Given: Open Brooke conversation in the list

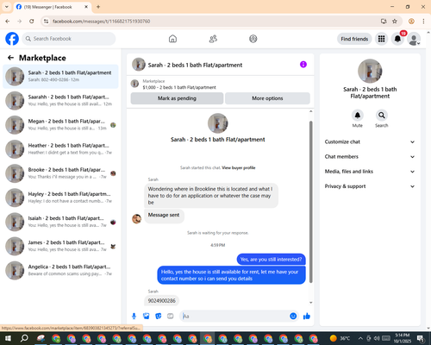Looking at the screenshot, I should pyautogui.click(x=60, y=173).
